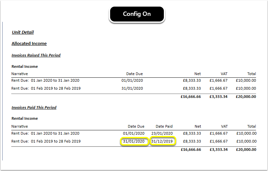Click the VAT header in raised table

(224, 74)
